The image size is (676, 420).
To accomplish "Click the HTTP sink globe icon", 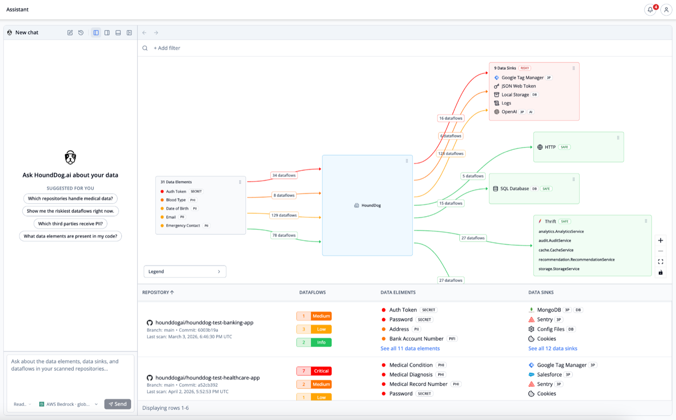I will (540, 147).
